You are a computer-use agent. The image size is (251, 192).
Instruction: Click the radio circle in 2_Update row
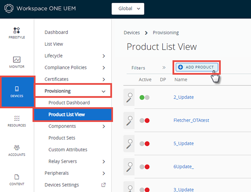130,95
